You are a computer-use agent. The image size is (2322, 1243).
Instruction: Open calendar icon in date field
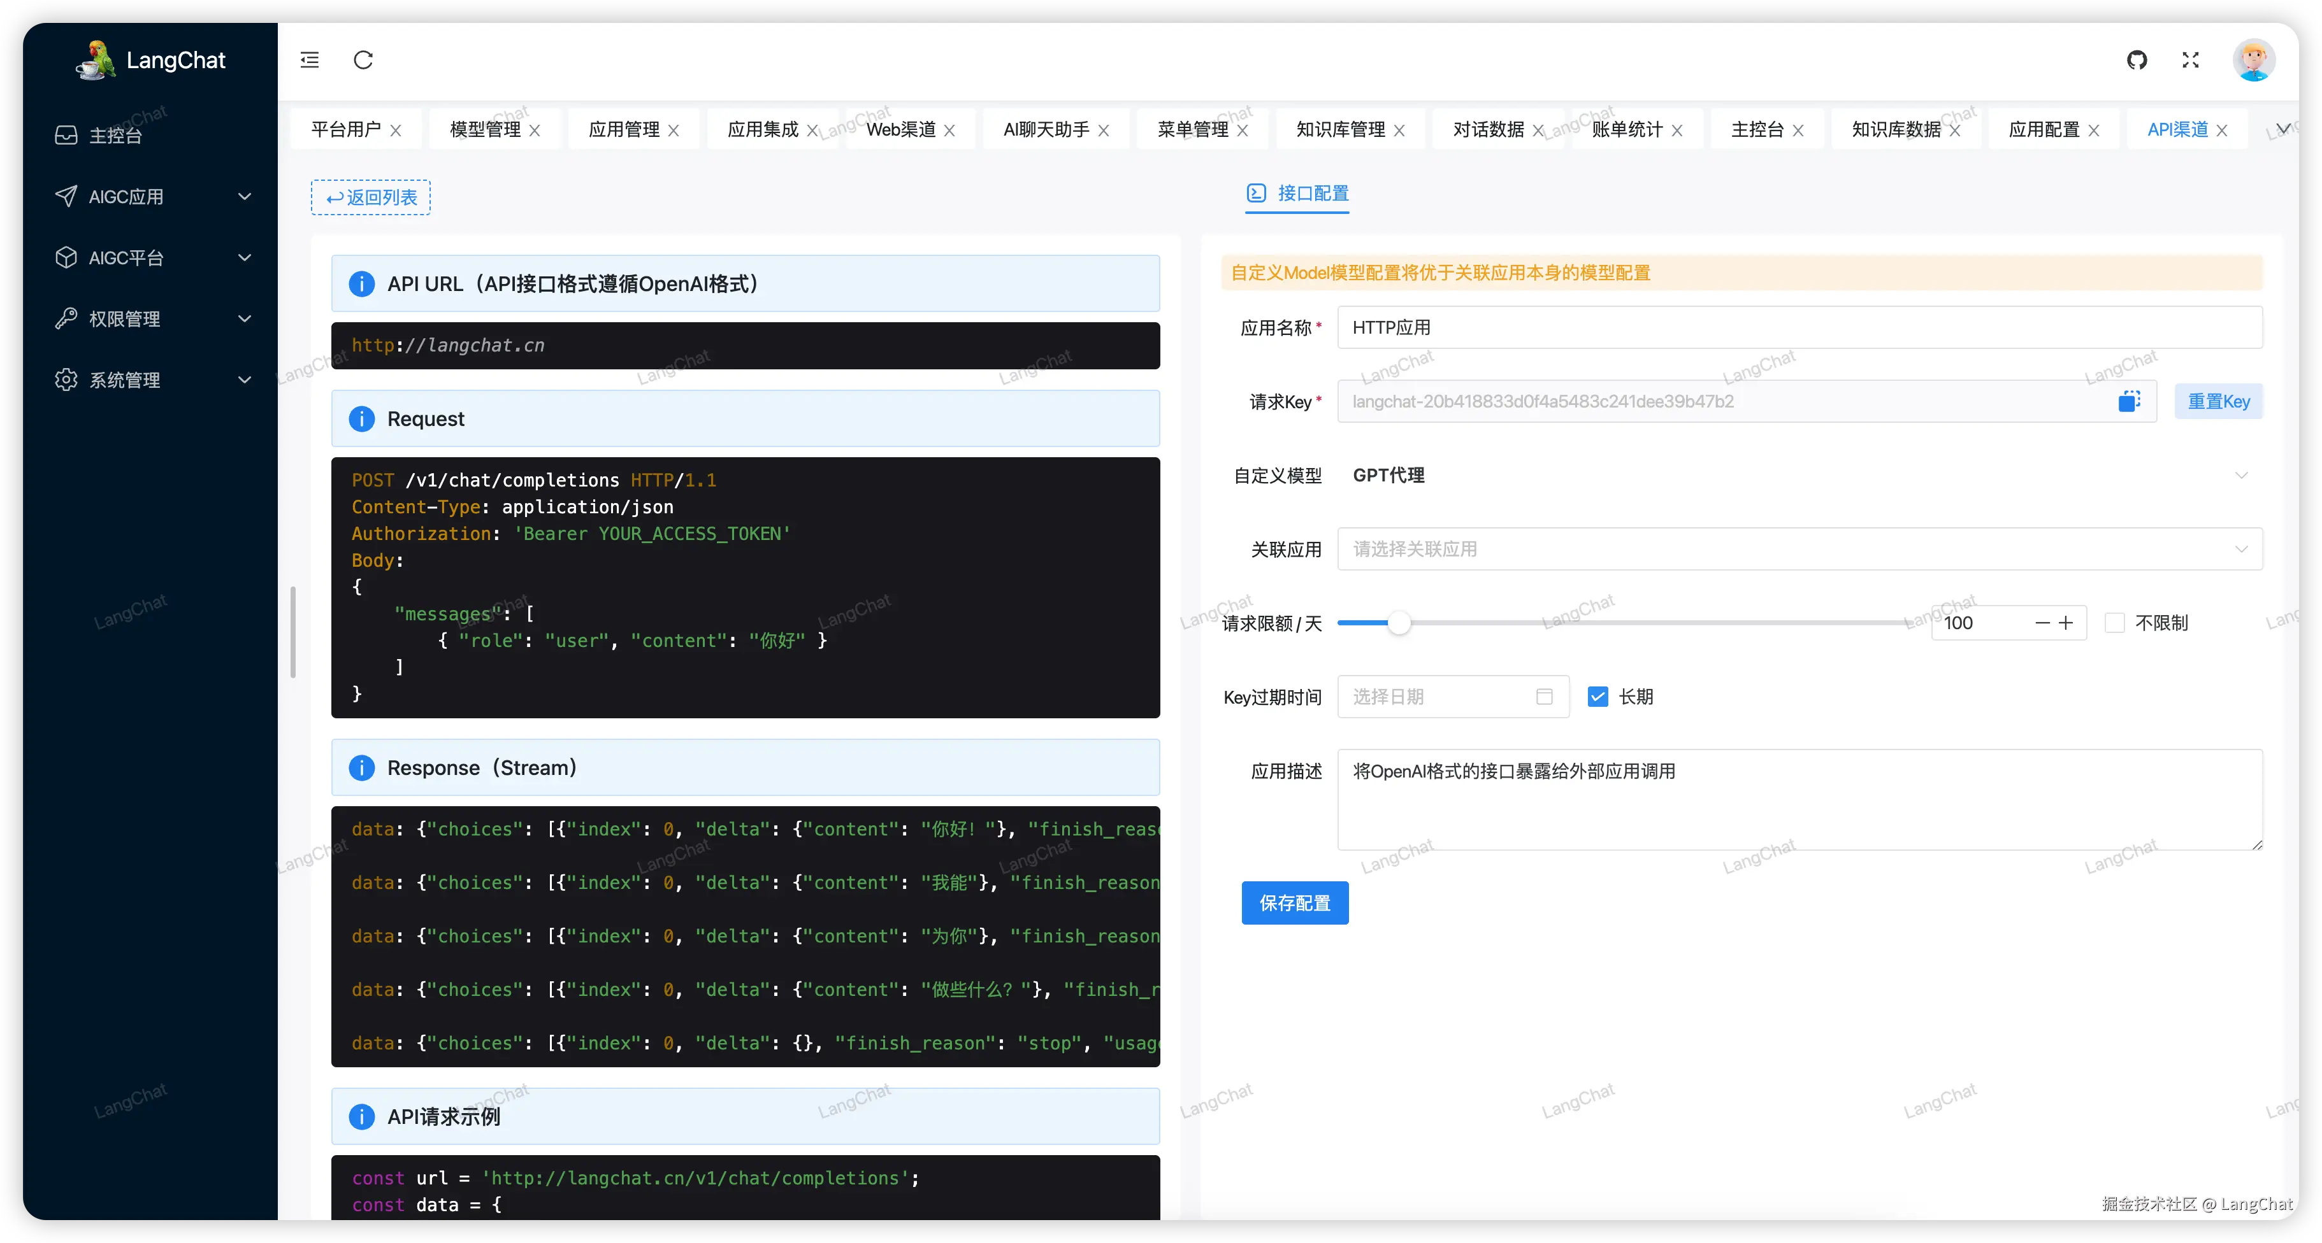(x=1544, y=697)
